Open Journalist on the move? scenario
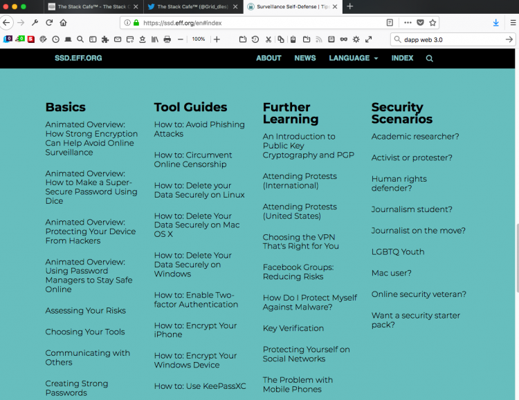This screenshot has height=400, width=519. [419, 231]
